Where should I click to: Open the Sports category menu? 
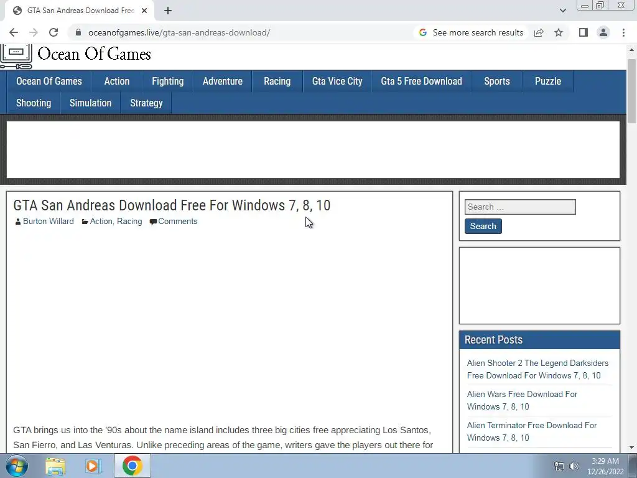[497, 82]
